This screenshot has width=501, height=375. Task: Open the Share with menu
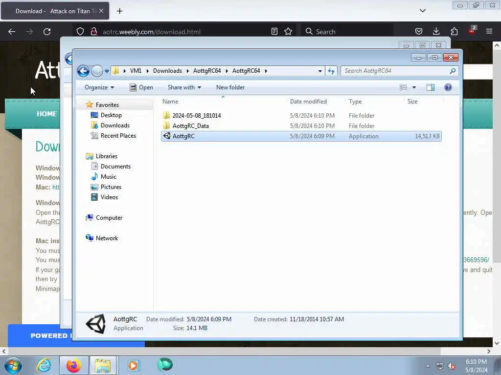pos(184,87)
